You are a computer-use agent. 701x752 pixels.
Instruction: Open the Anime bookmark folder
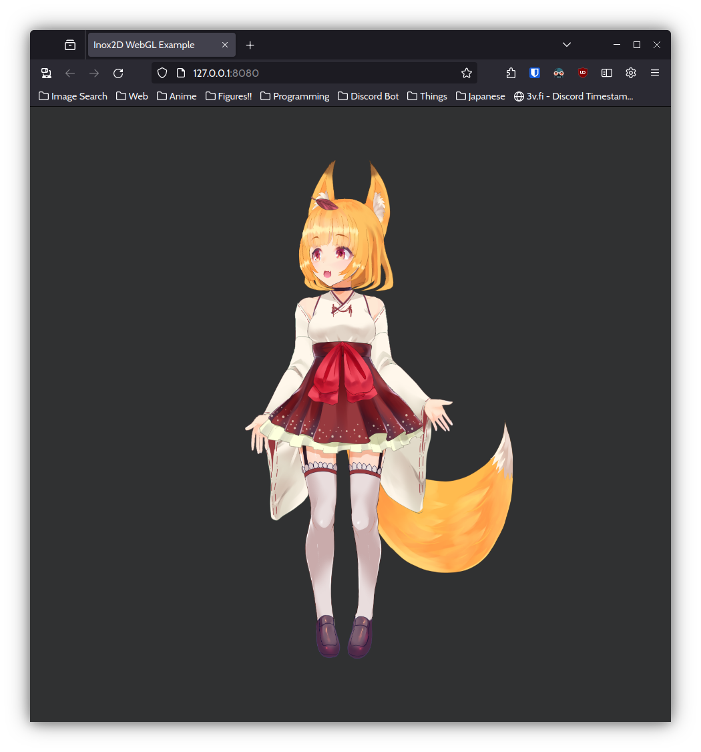(x=176, y=96)
